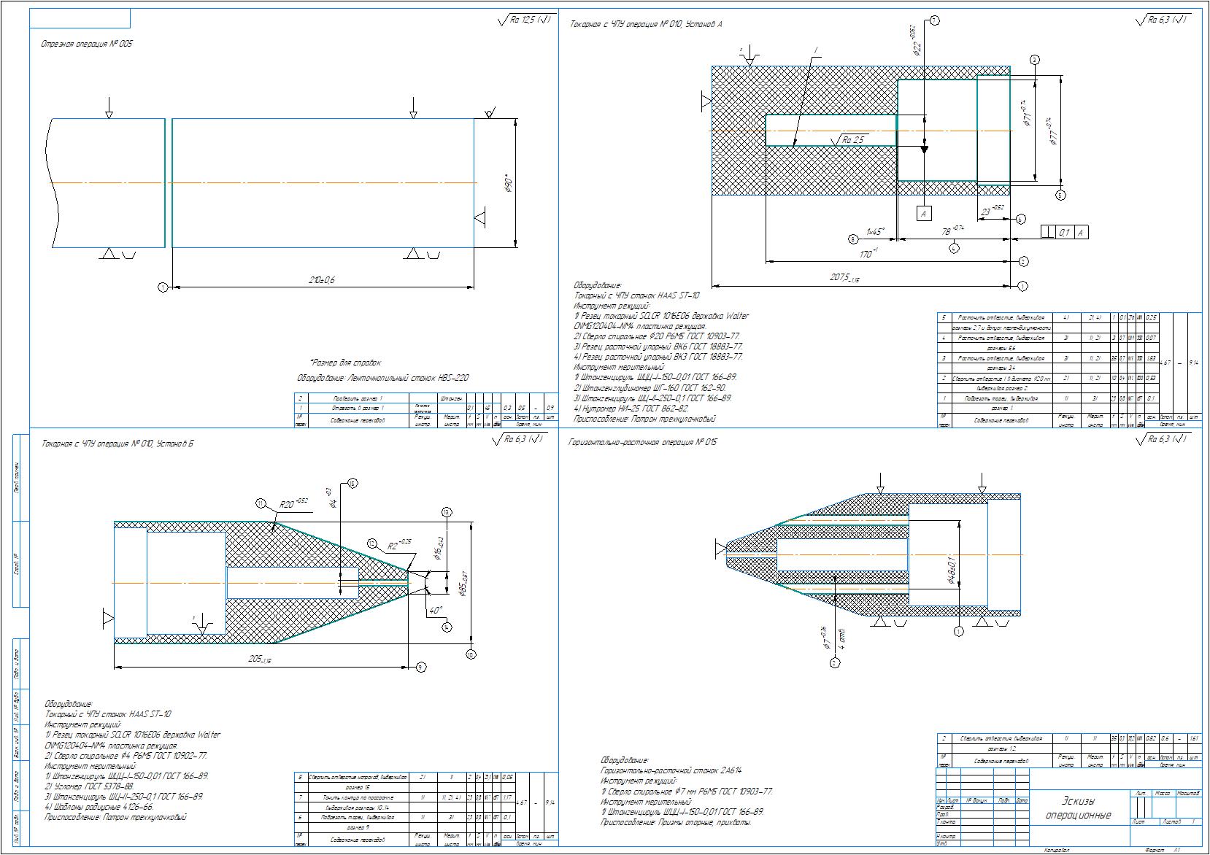
Task: Select the 1x45° chamfer dimension
Action: (875, 231)
